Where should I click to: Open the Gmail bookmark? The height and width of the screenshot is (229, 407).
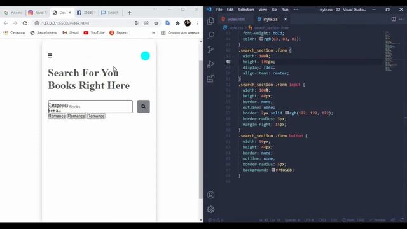pos(71,32)
